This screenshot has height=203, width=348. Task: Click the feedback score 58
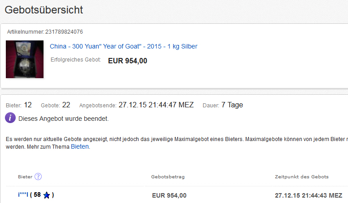(37, 195)
